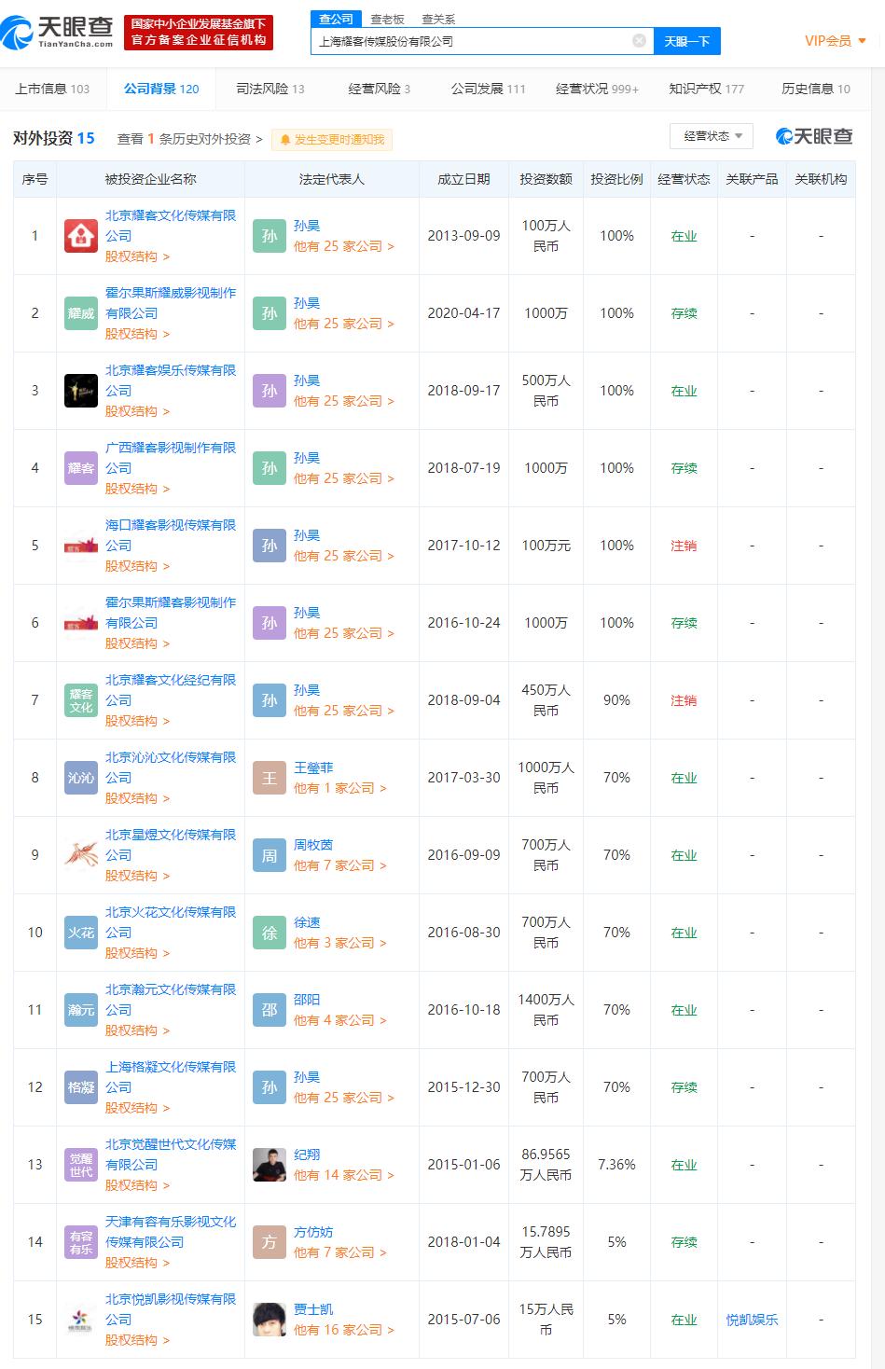885x1369 pixels.
Task: Open the 北京星煜文化传媒有限公司 company link
Action: pyautogui.click(x=171, y=845)
